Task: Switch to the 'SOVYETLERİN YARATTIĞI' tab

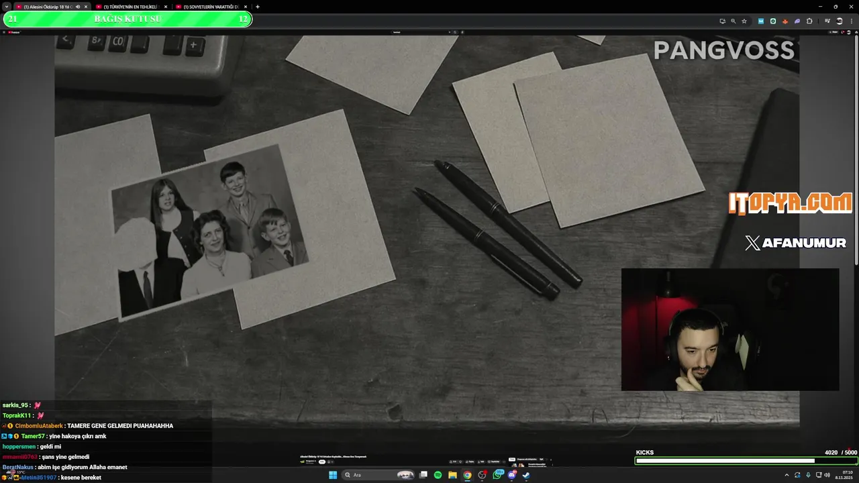Action: pos(211,7)
